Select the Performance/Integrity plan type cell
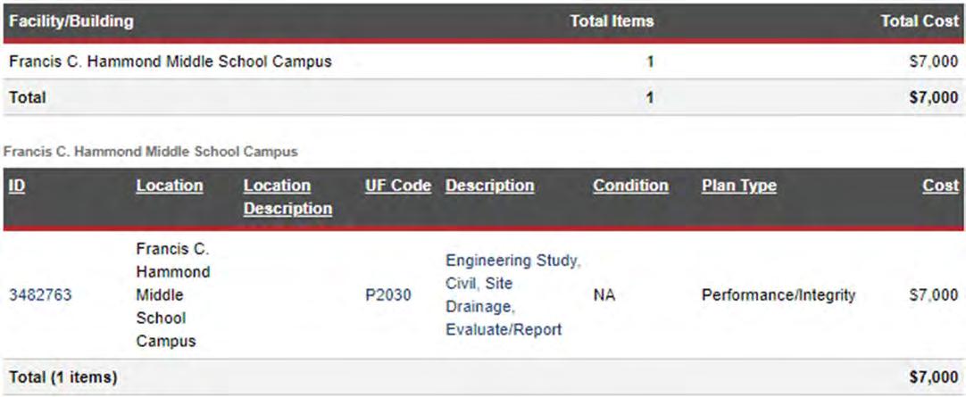 click(x=779, y=295)
